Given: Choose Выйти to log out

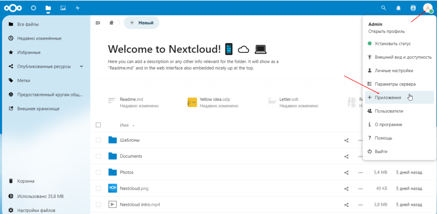Looking at the screenshot, I should pyautogui.click(x=399, y=151).
